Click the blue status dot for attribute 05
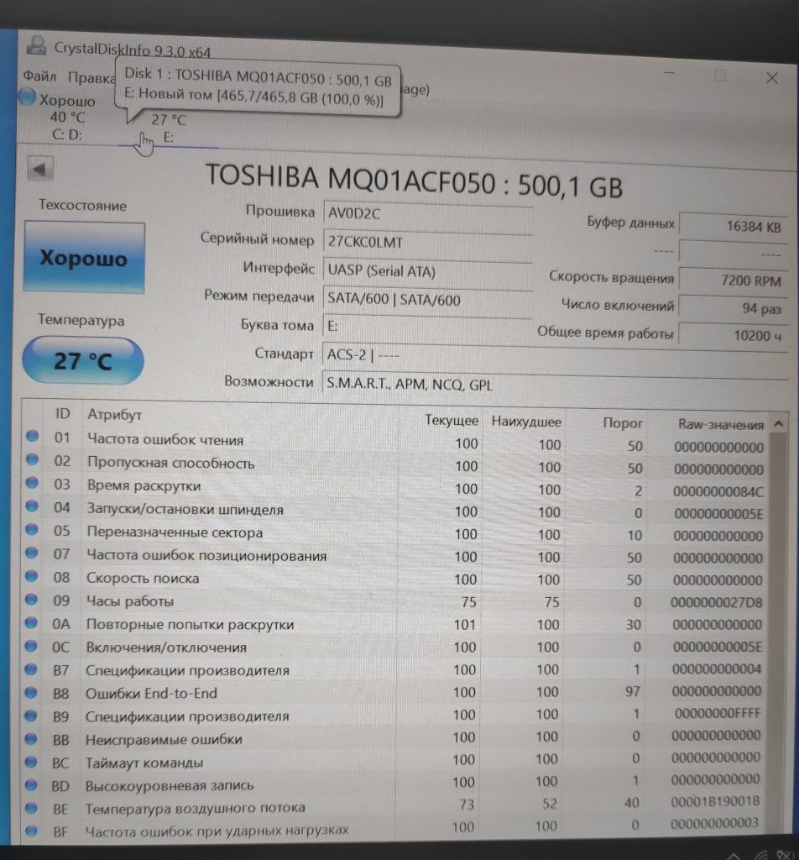Image resolution: width=799 pixels, height=860 pixels. click(32, 529)
